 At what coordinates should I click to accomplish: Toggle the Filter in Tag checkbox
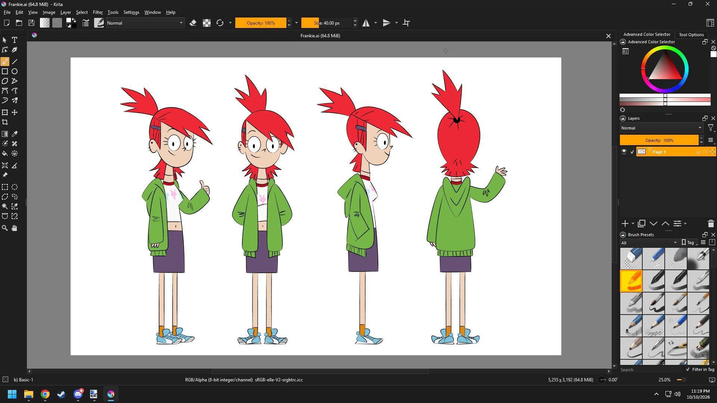[688, 369]
